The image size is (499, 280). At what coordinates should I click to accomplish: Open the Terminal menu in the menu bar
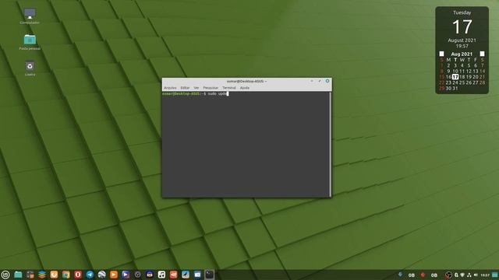click(x=228, y=88)
